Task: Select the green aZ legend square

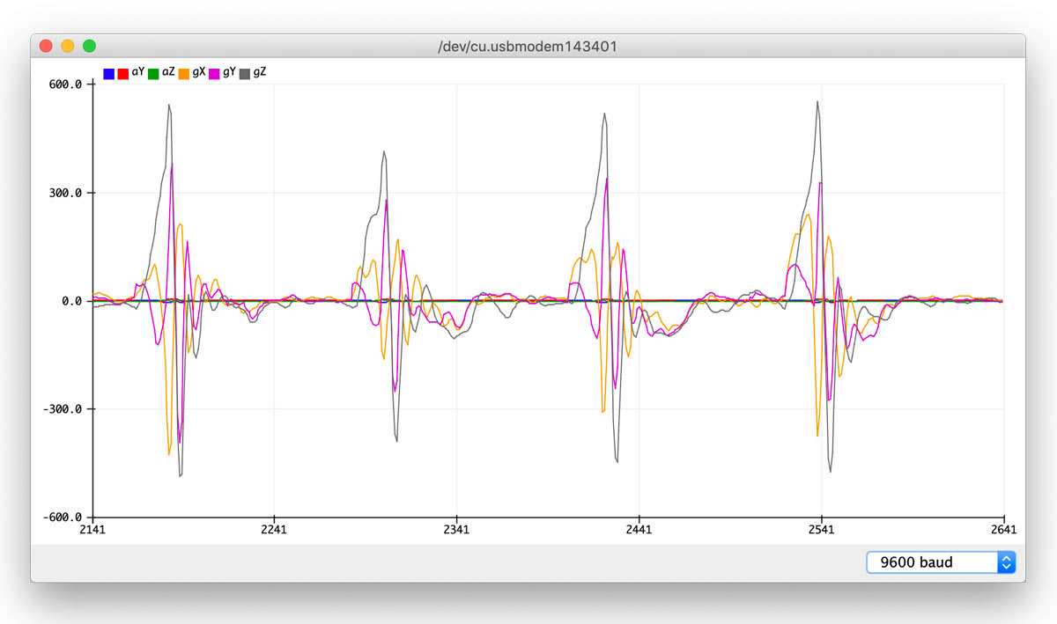Action: 153,74
